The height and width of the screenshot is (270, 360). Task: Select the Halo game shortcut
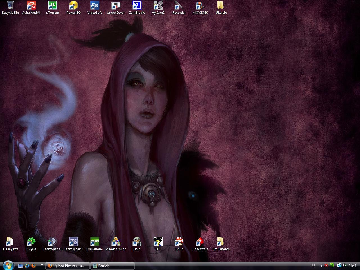point(137,244)
